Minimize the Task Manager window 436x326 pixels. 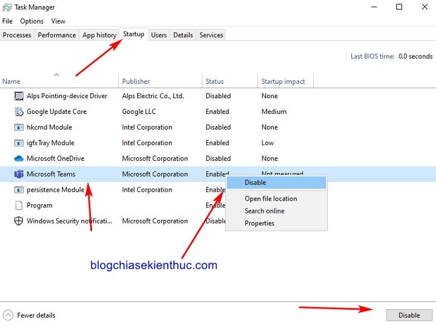374,7
